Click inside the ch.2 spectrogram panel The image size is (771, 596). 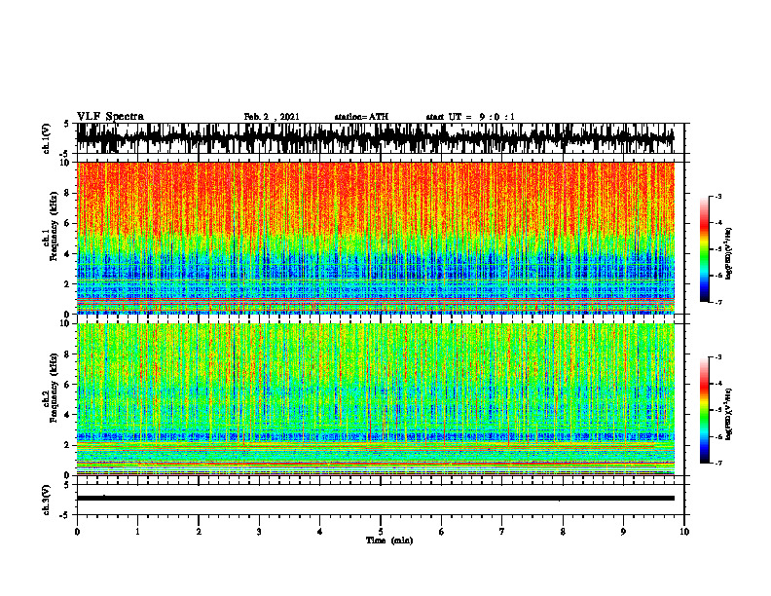coord(375,399)
